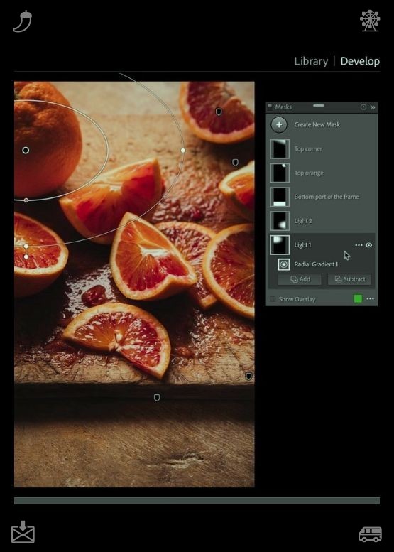Viewport: 394px width, 552px height.
Task: Click the Radial Gradient 1 icon
Action: point(284,264)
